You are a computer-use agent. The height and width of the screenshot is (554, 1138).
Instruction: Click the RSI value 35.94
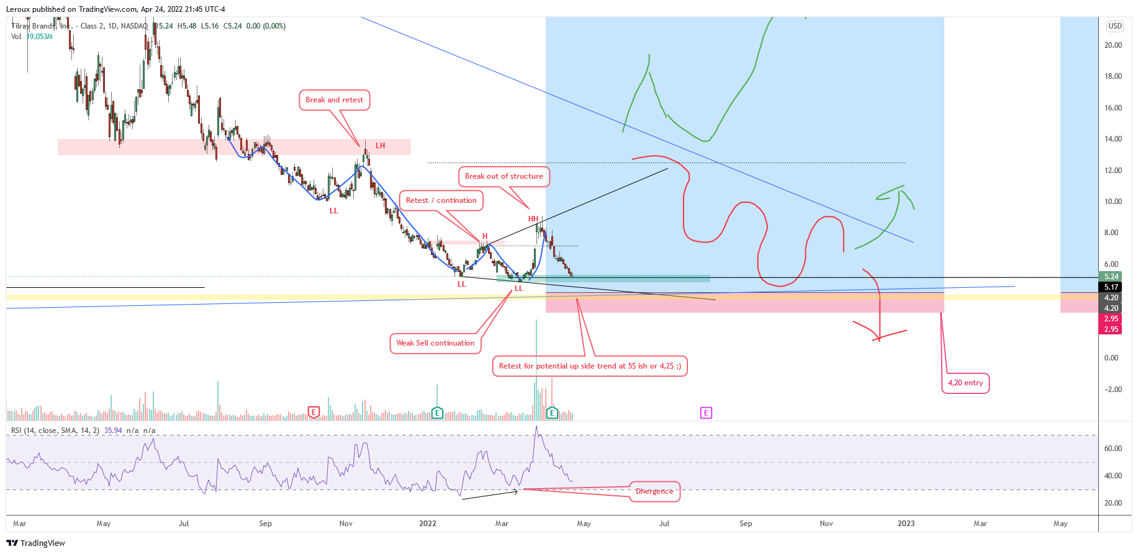(113, 431)
